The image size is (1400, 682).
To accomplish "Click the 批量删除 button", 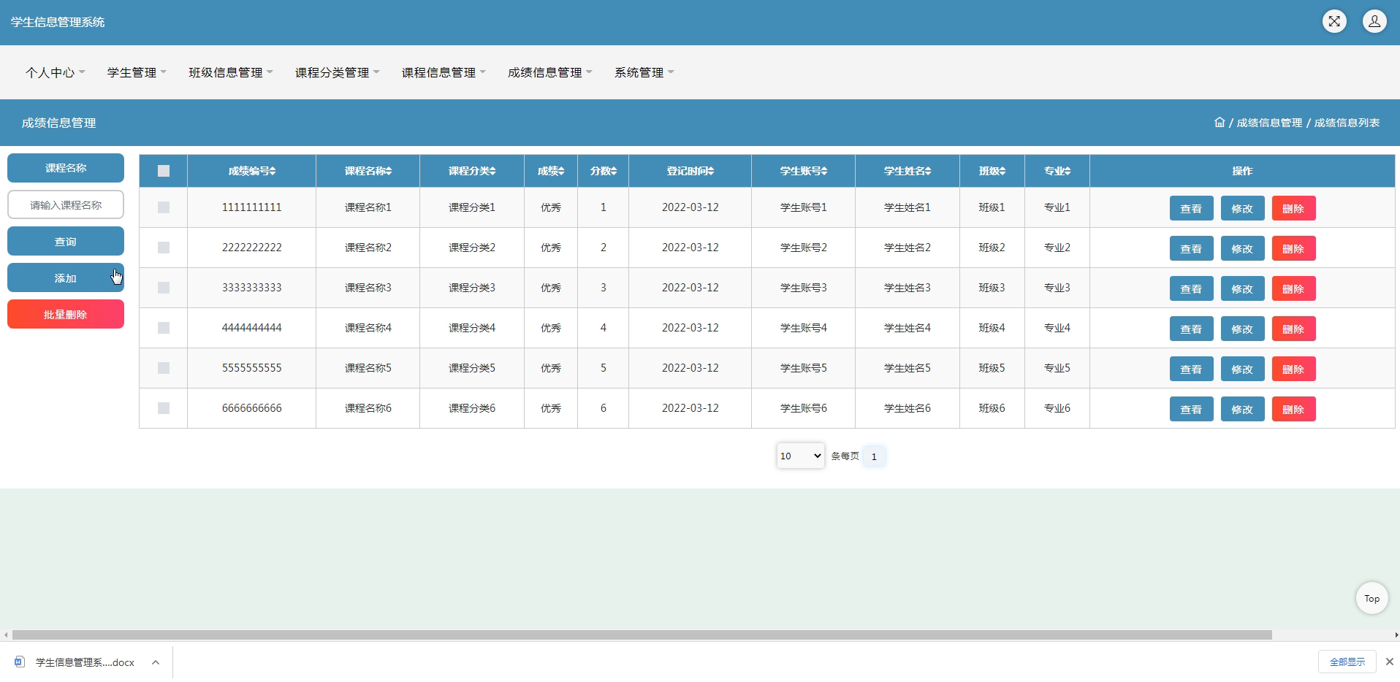I will (66, 314).
